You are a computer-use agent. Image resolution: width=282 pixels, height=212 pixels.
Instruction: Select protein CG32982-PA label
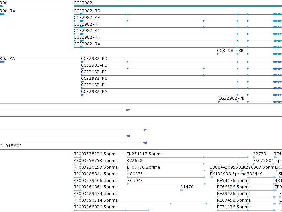coord(94,92)
